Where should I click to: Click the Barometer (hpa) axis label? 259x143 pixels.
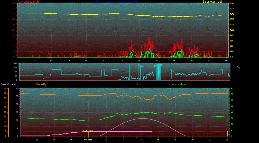[x=212, y=2]
